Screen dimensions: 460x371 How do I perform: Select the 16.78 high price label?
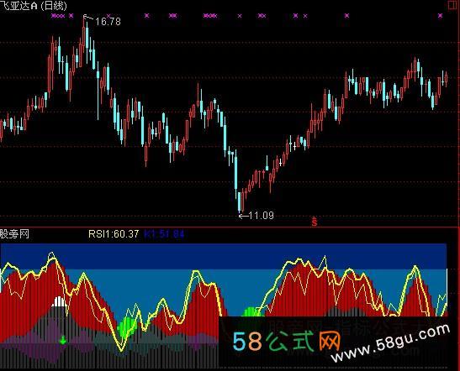108,21
